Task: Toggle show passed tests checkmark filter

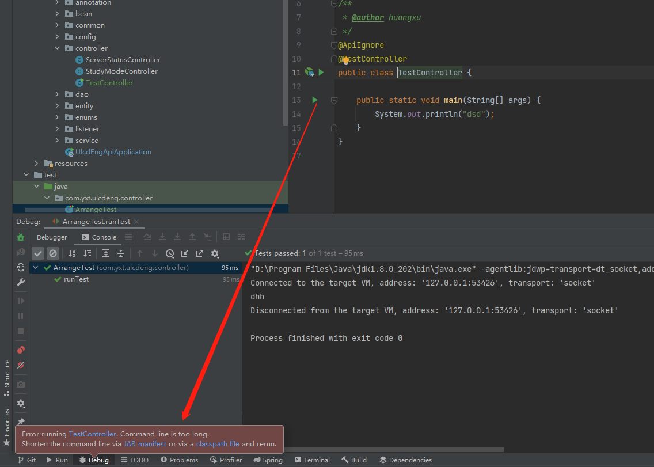Action: pos(38,253)
